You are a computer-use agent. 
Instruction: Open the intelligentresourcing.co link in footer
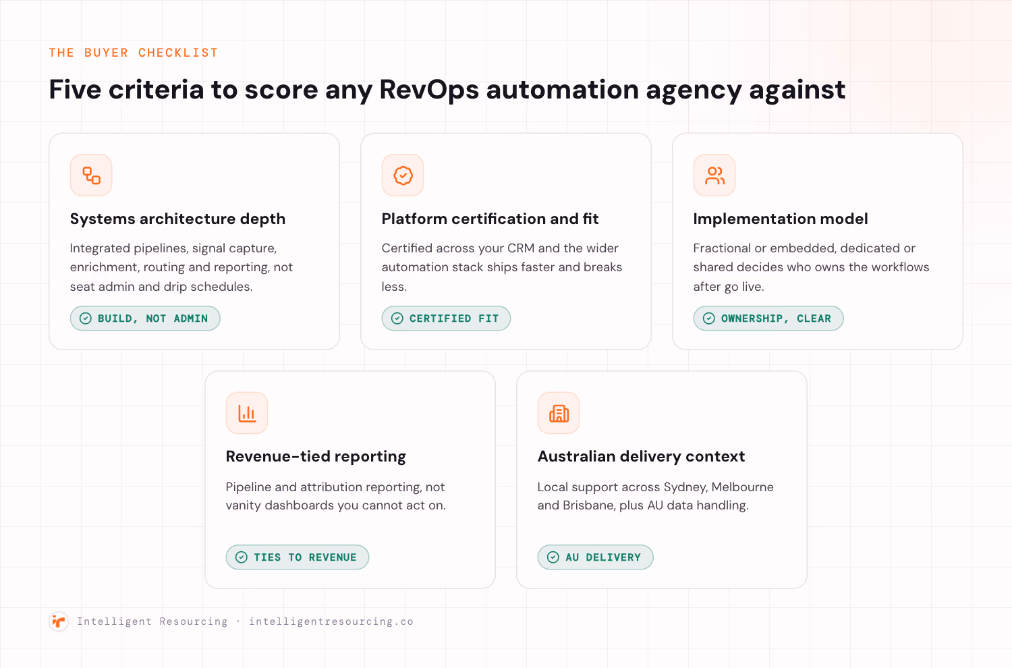331,621
